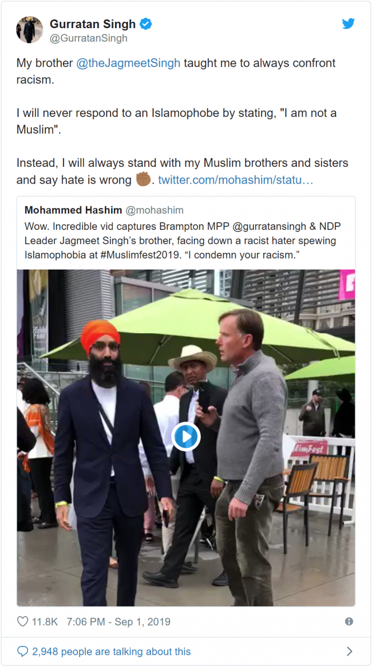Open the tweet info icon
Image resolution: width=372 pixels, height=667 pixels.
click(349, 622)
